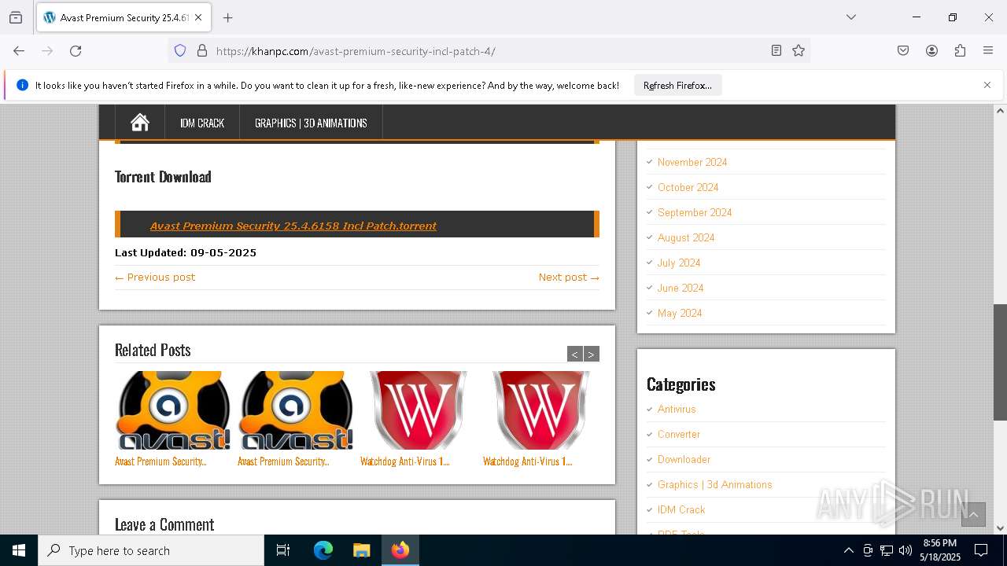Open second Watchdog Anti-Virus thumbnail
This screenshot has height=566, width=1007.
[541, 410]
